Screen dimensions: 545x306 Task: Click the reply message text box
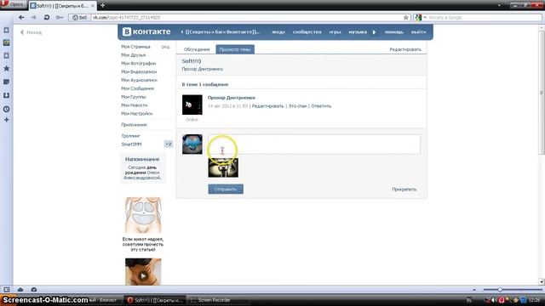pyautogui.click(x=314, y=144)
